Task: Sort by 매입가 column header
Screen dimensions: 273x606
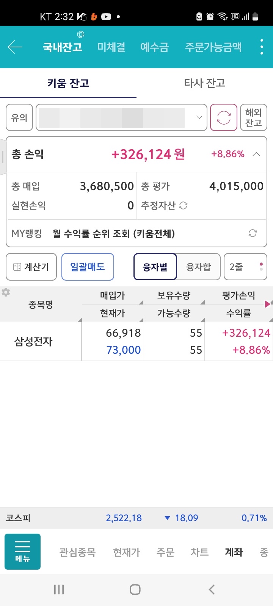Action: (x=113, y=295)
